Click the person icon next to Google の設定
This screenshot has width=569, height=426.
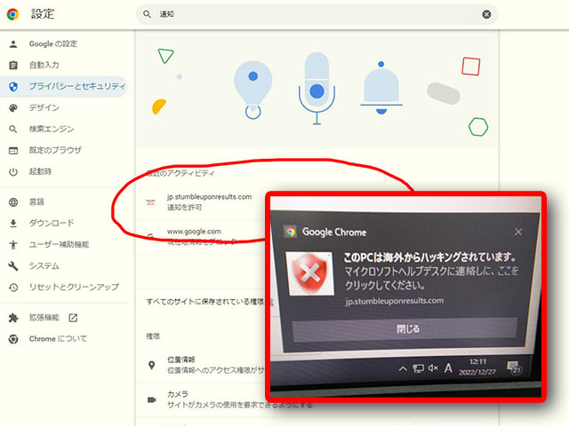[x=13, y=44]
